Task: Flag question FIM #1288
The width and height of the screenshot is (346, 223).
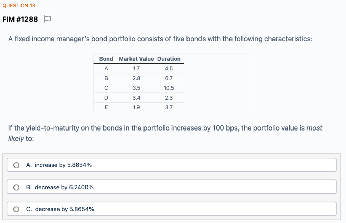Action: point(47,19)
